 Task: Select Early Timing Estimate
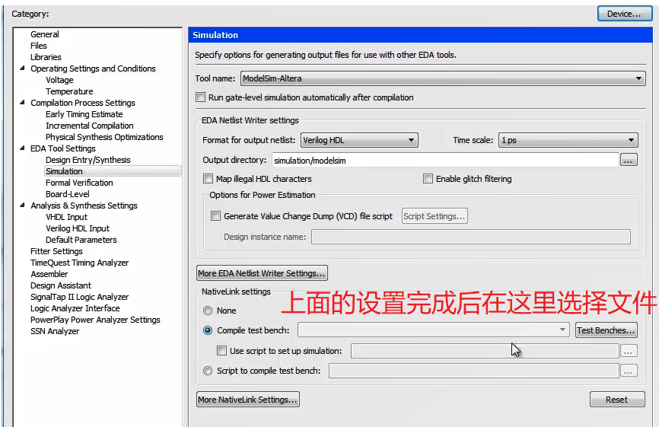(x=84, y=114)
